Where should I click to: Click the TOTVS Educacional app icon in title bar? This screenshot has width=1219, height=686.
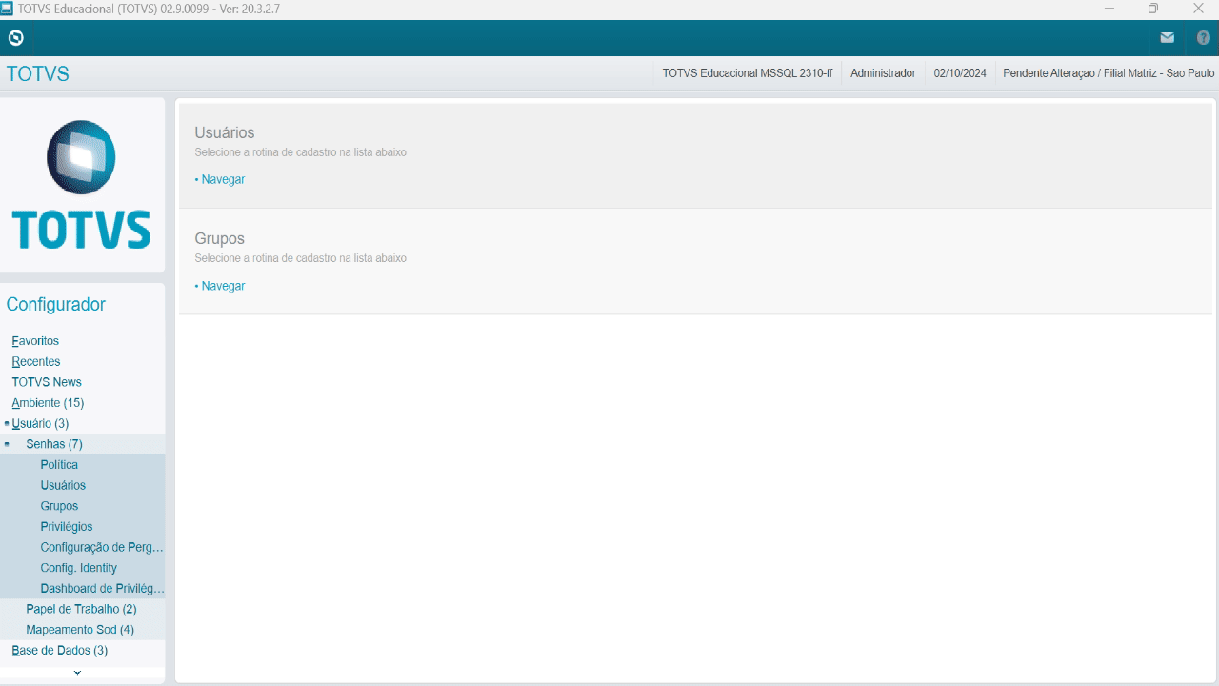[x=8, y=9]
